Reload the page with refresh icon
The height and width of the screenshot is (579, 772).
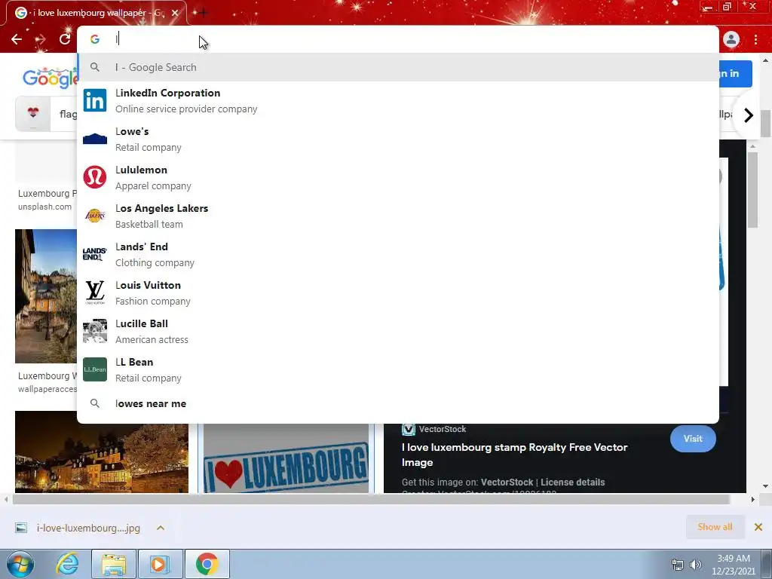pos(65,39)
